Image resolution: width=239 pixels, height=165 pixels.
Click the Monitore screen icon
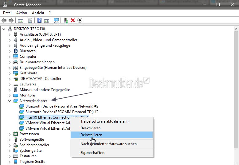click(16, 95)
